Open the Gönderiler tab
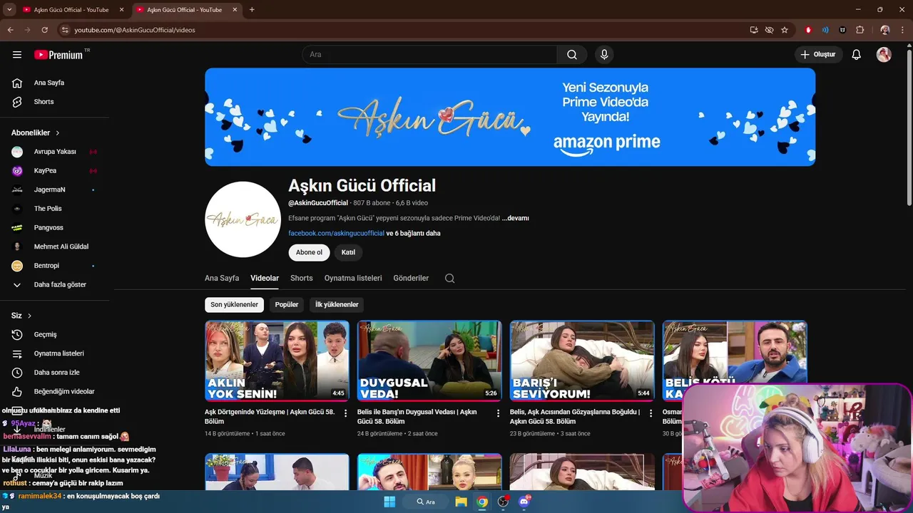 (411, 279)
